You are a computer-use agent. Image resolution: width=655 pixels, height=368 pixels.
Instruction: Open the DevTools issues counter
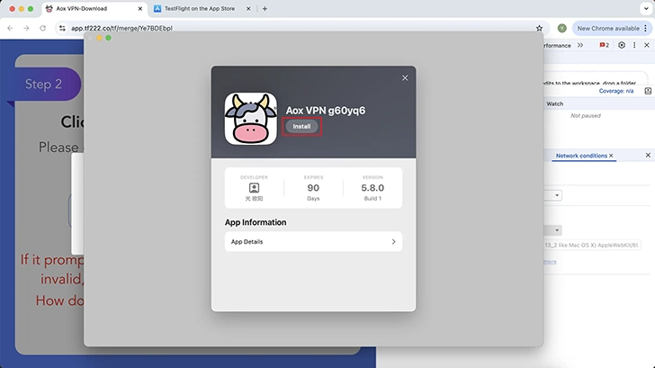(604, 45)
